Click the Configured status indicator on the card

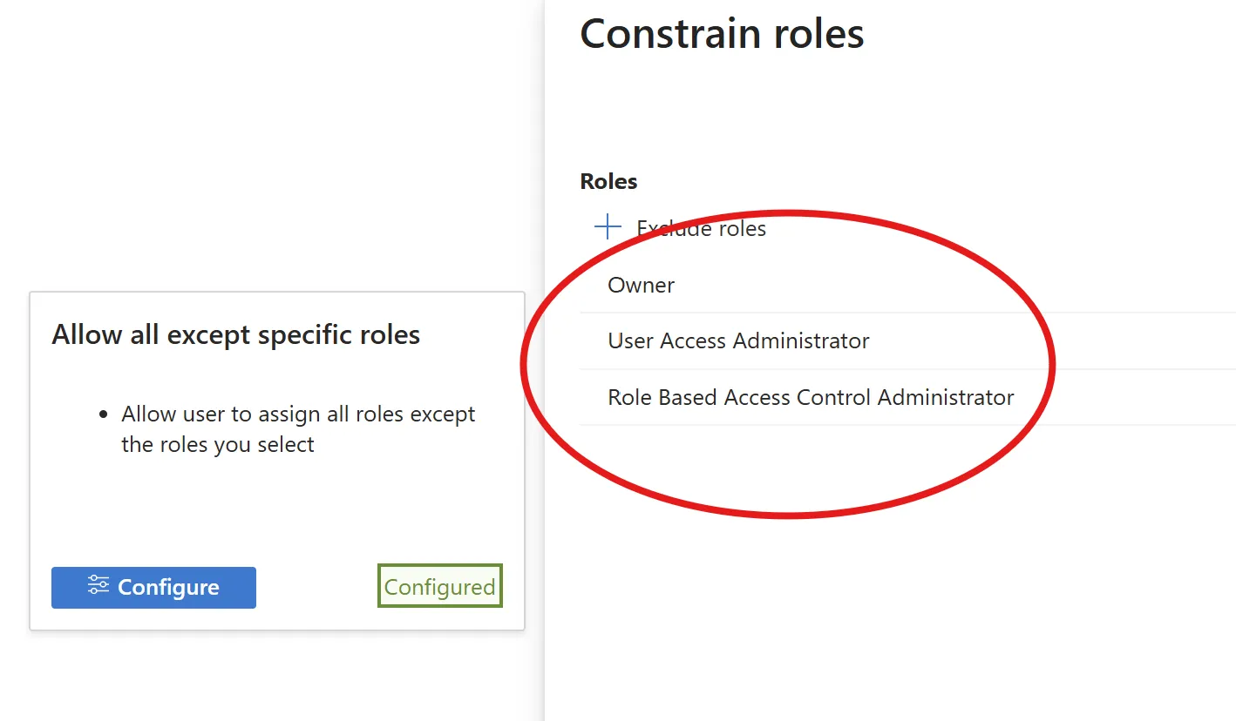coord(439,586)
